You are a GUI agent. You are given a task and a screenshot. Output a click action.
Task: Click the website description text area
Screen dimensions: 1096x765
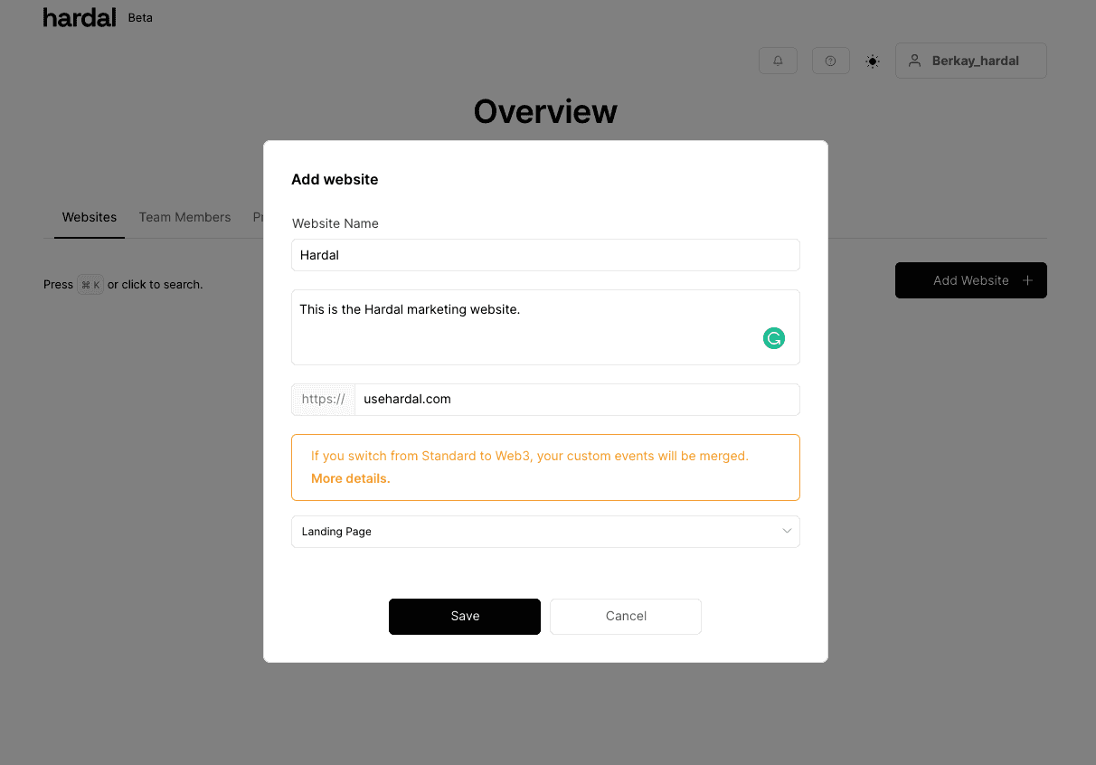tap(545, 327)
